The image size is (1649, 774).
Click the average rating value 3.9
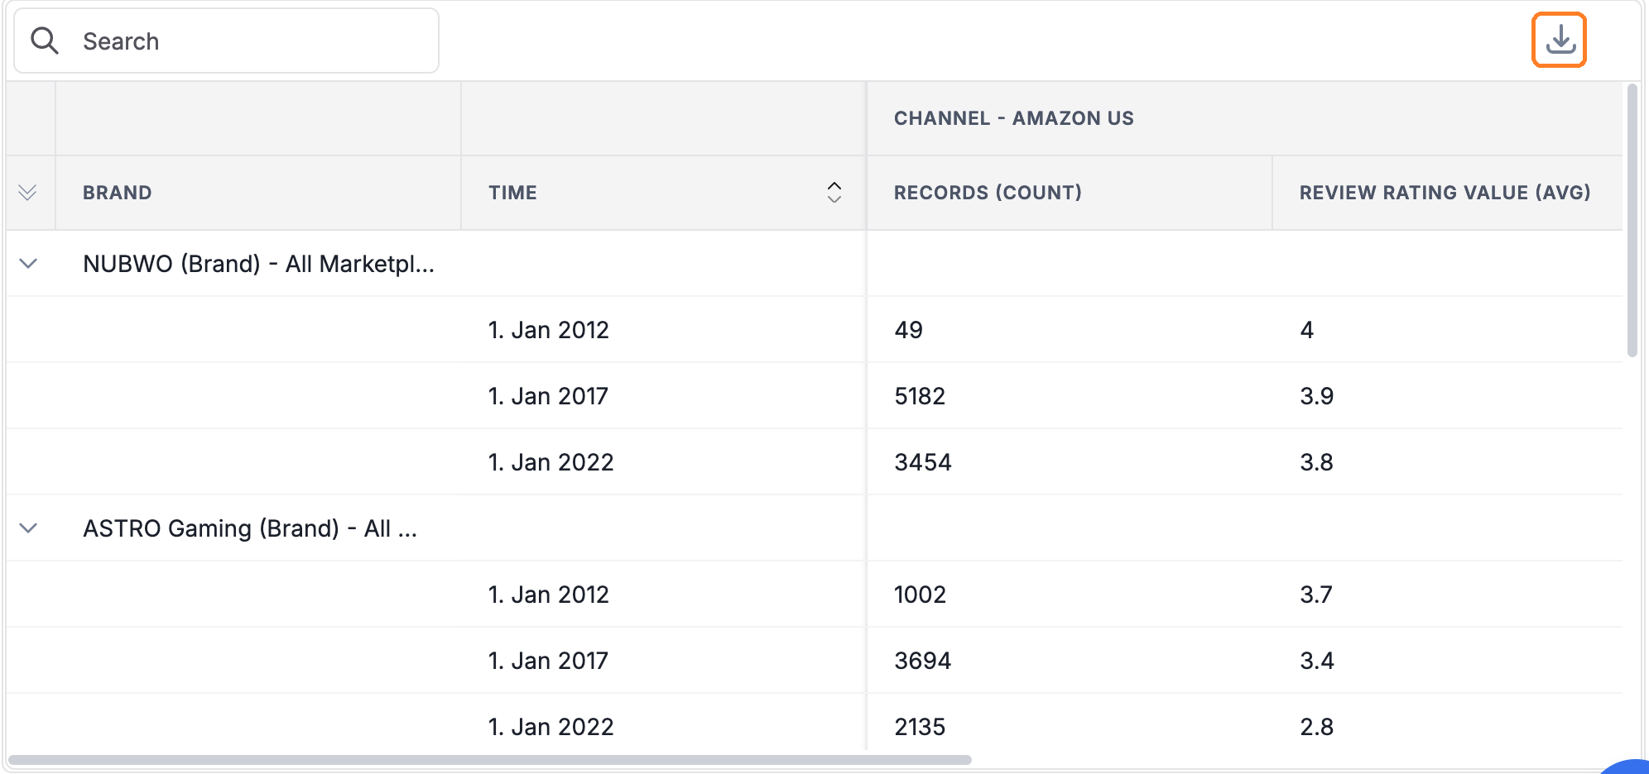pos(1316,396)
